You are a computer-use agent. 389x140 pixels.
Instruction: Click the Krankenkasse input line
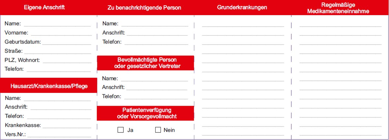[67, 126]
